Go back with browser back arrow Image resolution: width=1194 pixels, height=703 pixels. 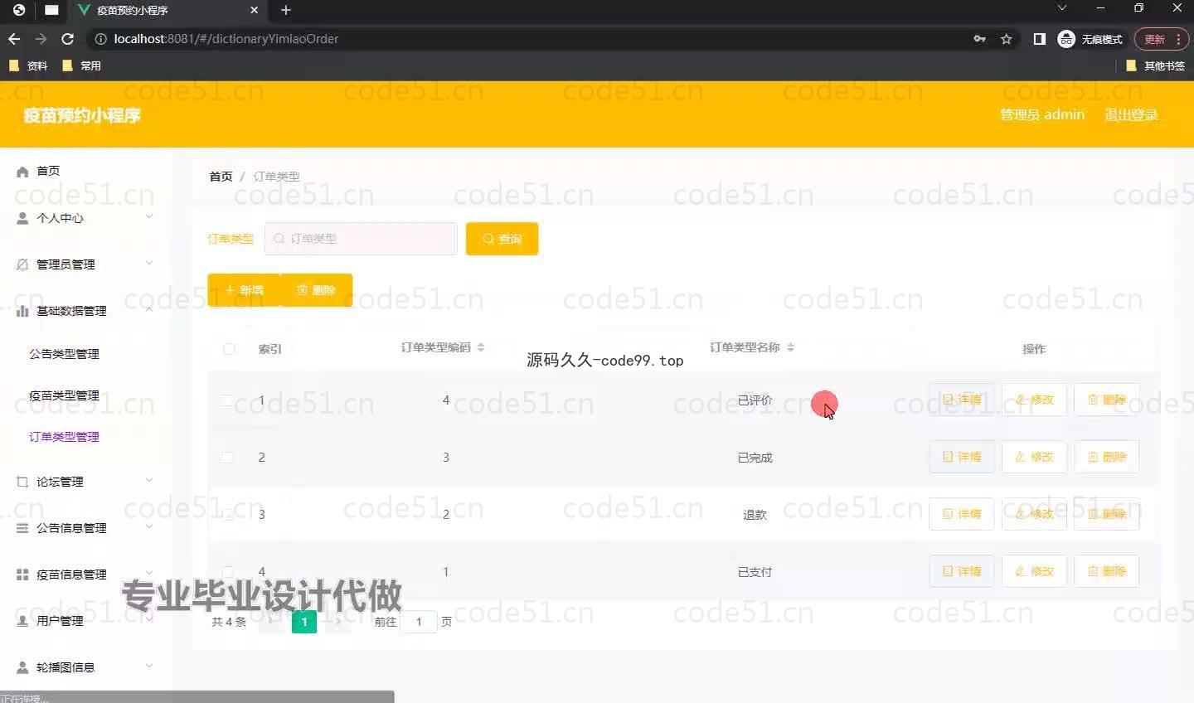click(14, 39)
